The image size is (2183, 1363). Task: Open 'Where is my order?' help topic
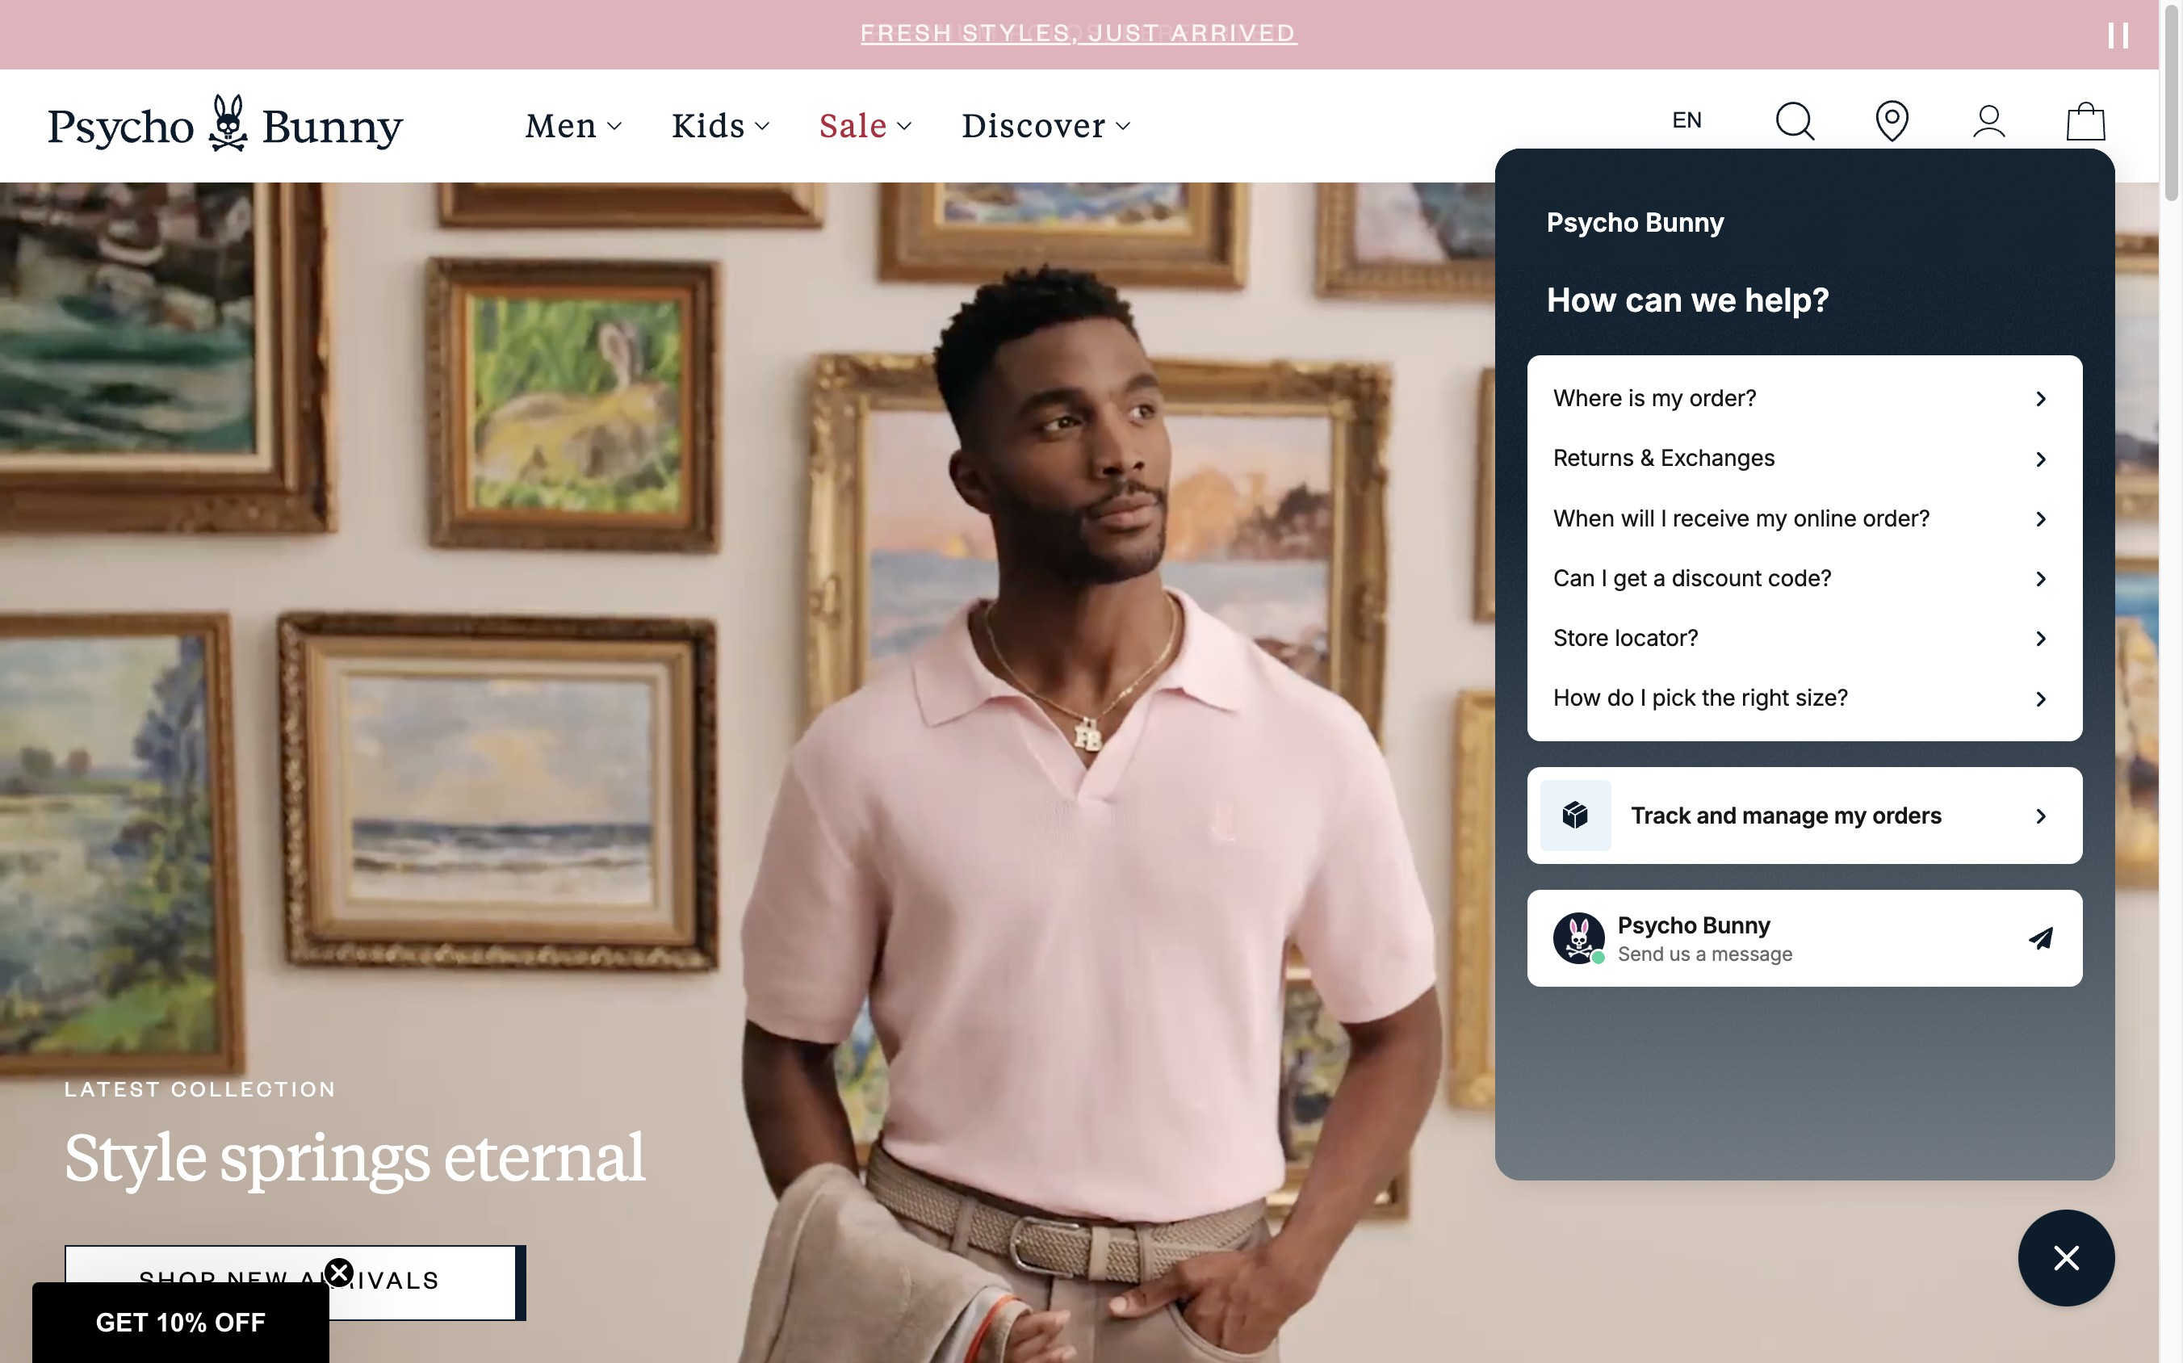tap(1804, 398)
